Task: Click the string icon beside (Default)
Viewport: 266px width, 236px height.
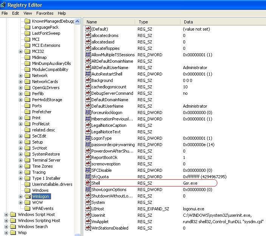Action: pos(88,29)
